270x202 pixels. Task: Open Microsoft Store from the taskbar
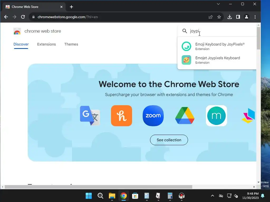click(x=135, y=196)
